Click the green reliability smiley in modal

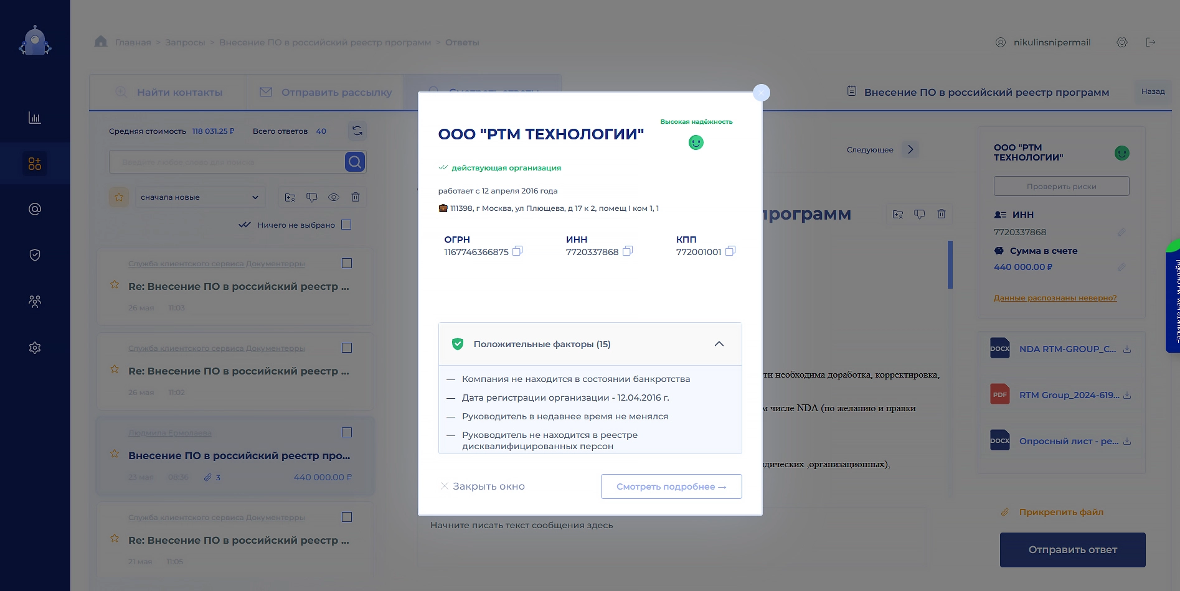click(x=696, y=142)
